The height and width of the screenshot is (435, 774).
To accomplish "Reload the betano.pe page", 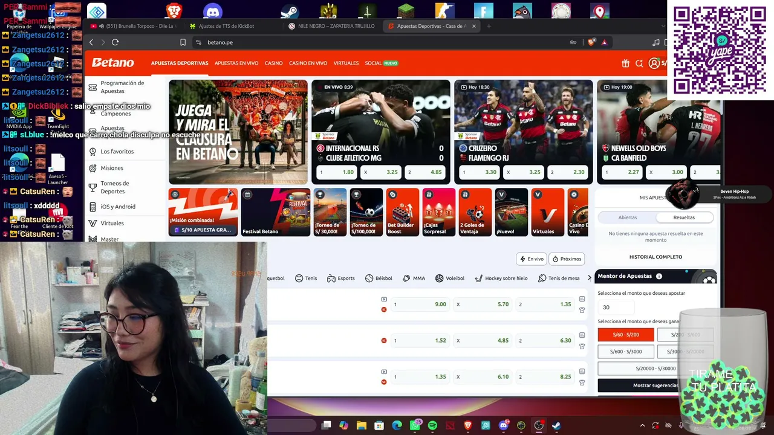I will point(115,42).
